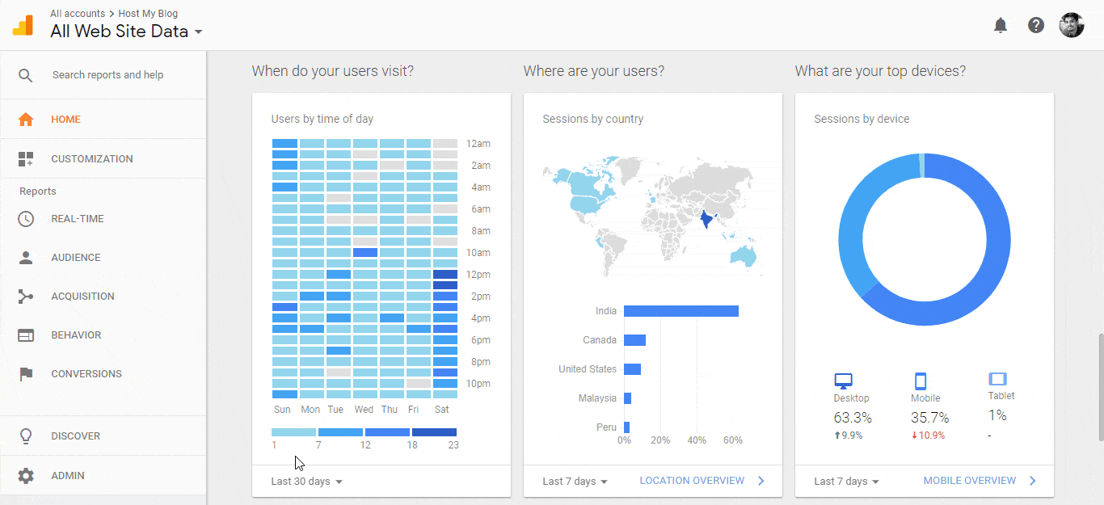The height and width of the screenshot is (505, 1104).
Task: Click the Acquisition branching arrows icon
Action: click(26, 297)
